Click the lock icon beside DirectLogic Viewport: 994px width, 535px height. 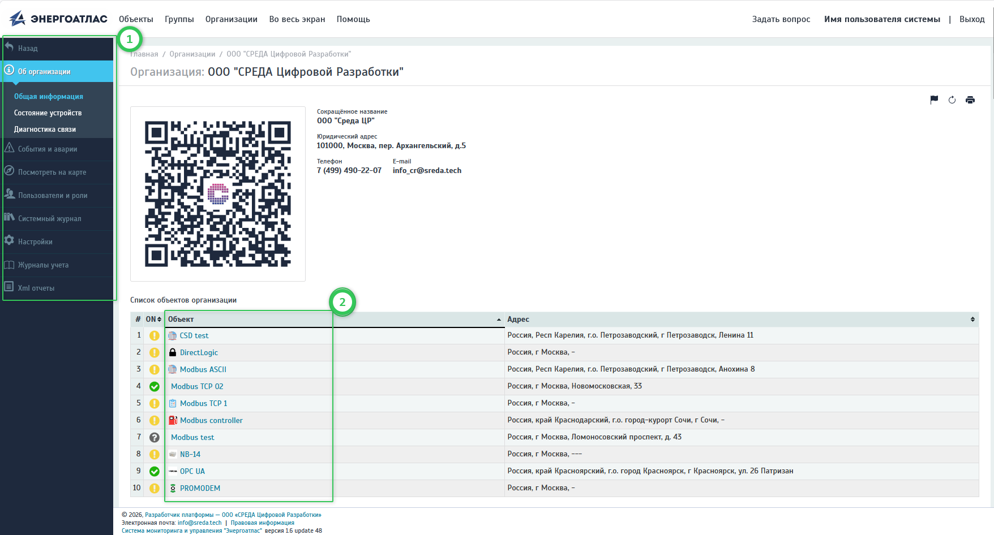pos(173,352)
